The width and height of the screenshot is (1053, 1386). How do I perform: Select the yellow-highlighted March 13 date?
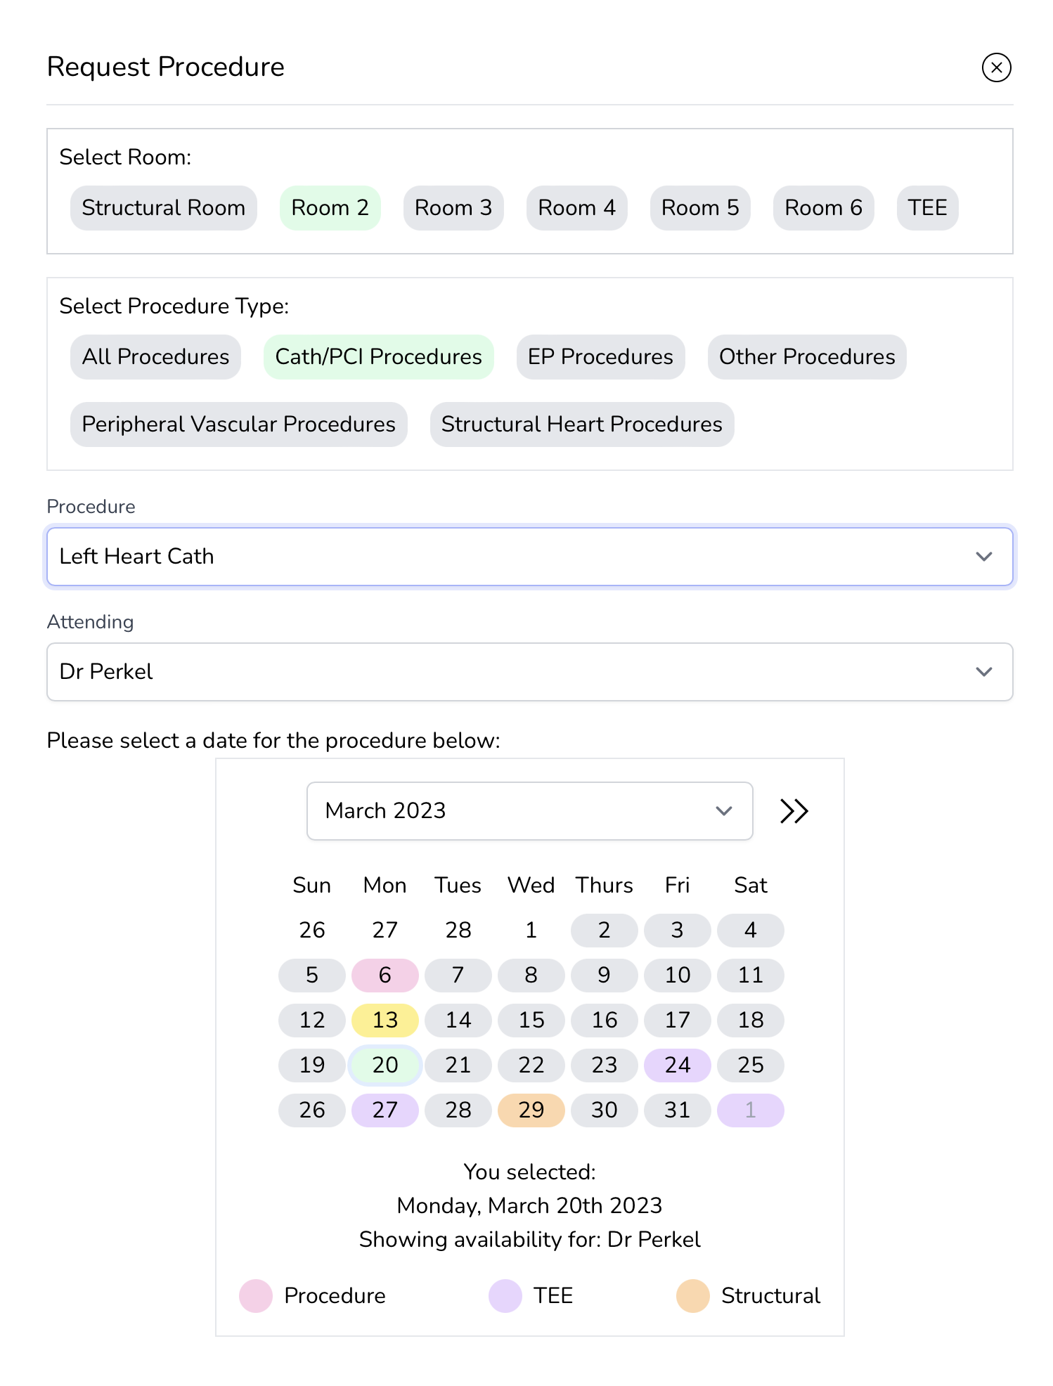tap(385, 1021)
